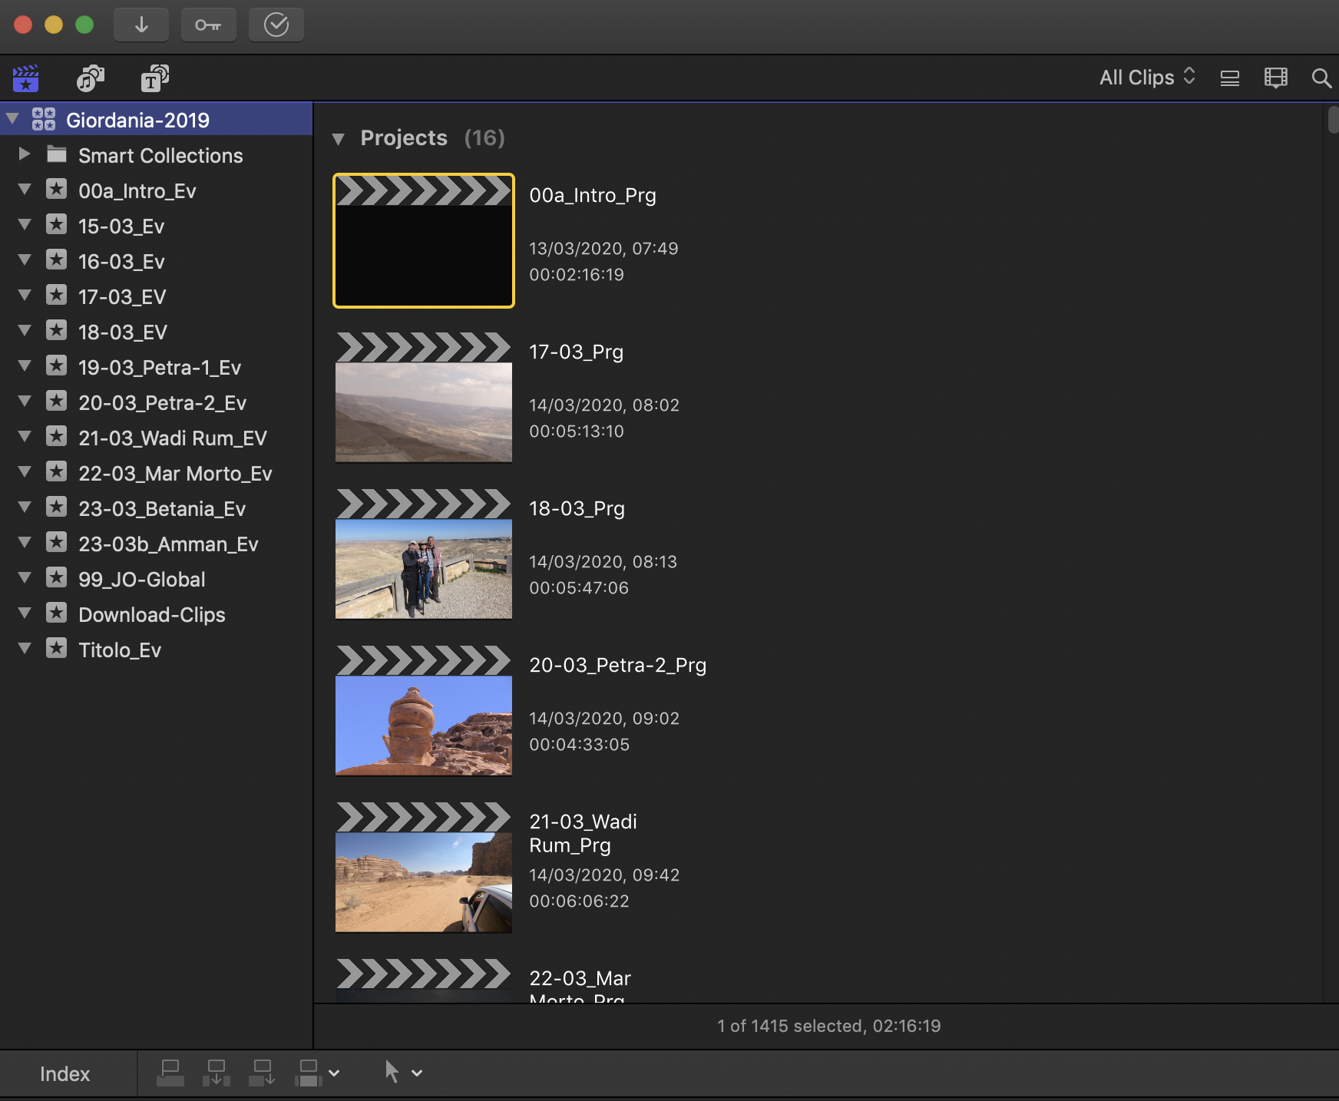Select 17-03_EV event name

[122, 297]
